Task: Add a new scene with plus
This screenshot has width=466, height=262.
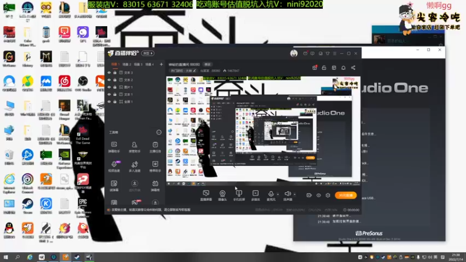Action: click(x=161, y=64)
